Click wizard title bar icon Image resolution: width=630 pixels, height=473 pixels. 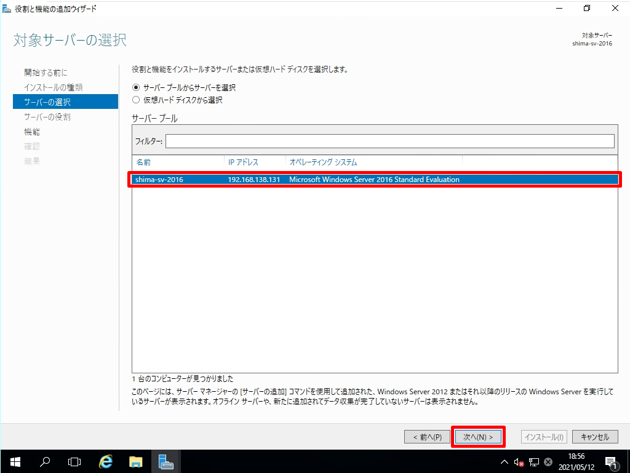(7, 9)
